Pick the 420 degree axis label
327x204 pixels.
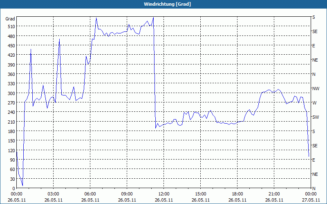point(11,55)
